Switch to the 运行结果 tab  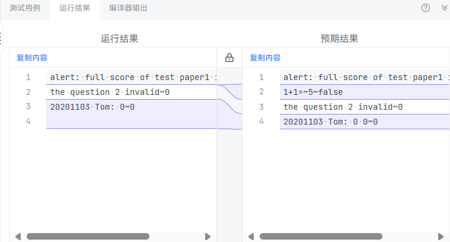point(75,8)
